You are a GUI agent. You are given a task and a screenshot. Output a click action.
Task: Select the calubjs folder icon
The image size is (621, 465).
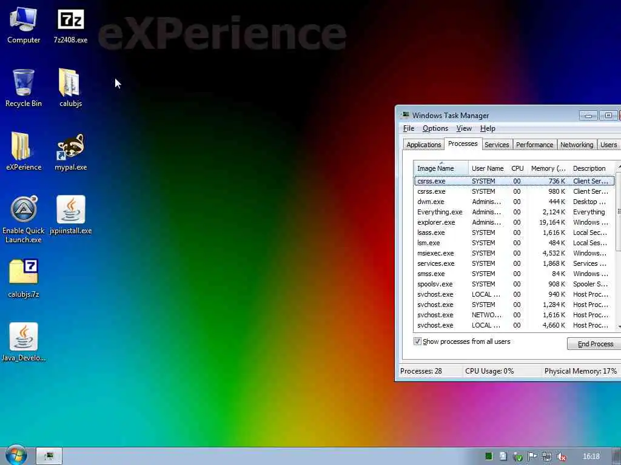tap(70, 88)
